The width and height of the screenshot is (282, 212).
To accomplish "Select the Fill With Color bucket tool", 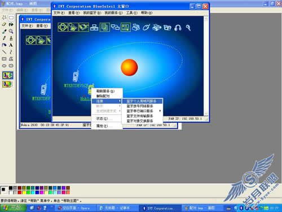I will pos(11,24).
